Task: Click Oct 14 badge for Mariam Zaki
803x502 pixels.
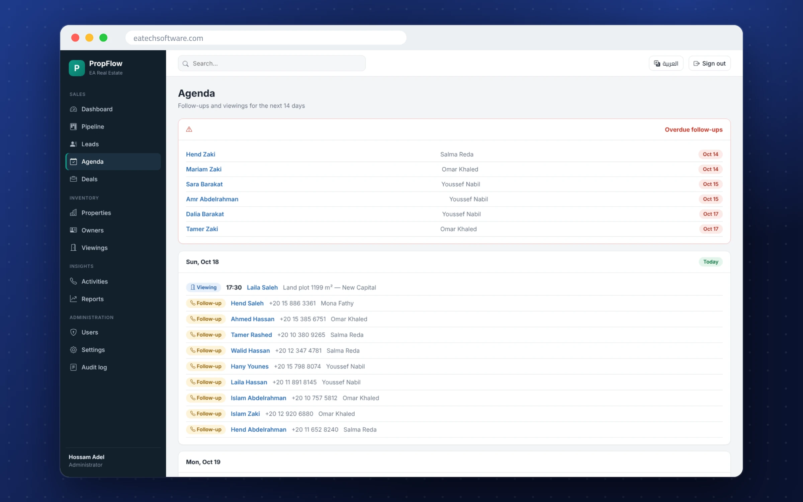Action: 710,169
